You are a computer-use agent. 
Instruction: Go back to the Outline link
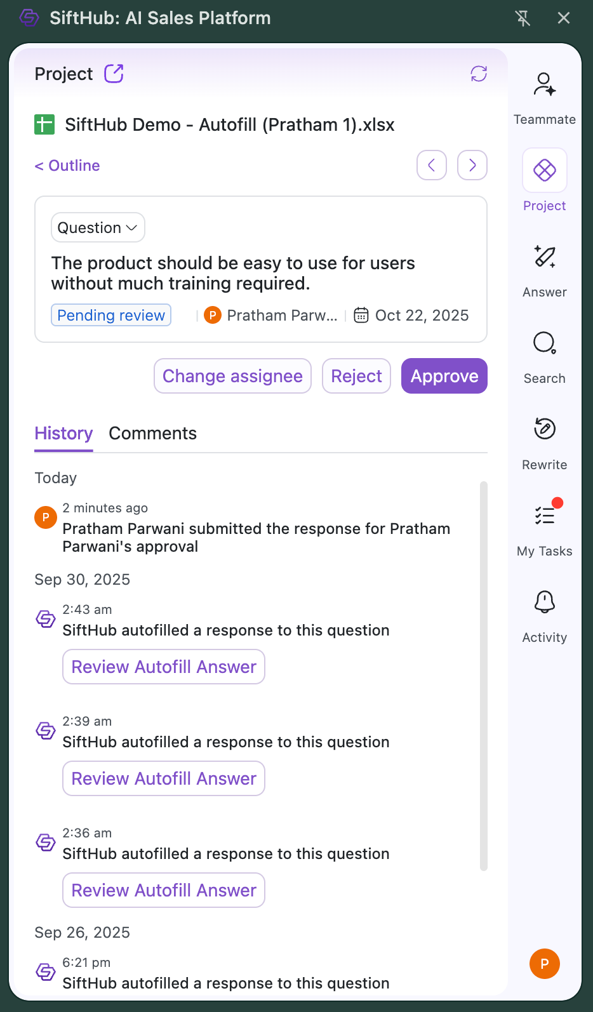[67, 166]
